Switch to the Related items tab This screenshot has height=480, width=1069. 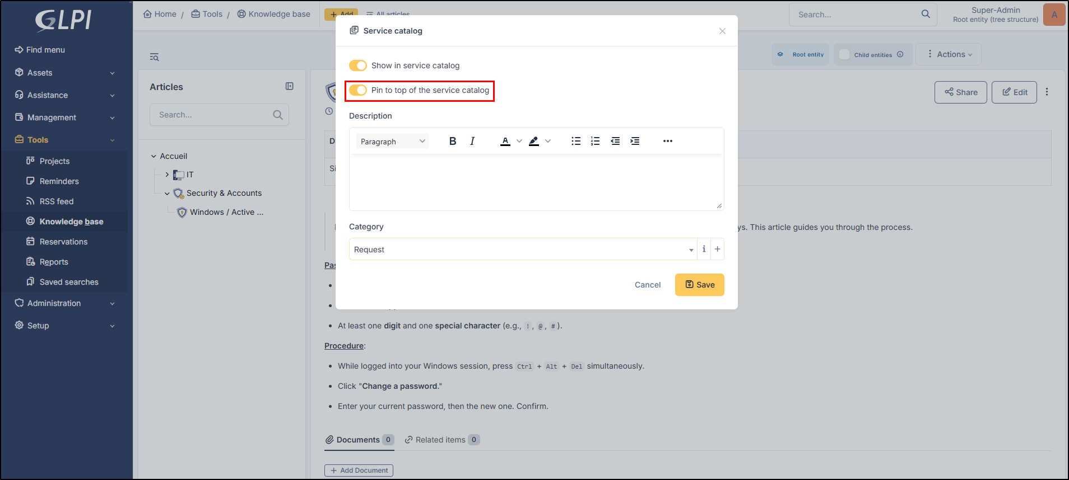(x=442, y=440)
